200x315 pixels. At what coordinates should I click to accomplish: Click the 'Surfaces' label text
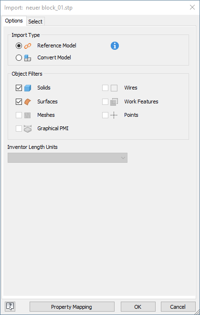[x=47, y=101]
